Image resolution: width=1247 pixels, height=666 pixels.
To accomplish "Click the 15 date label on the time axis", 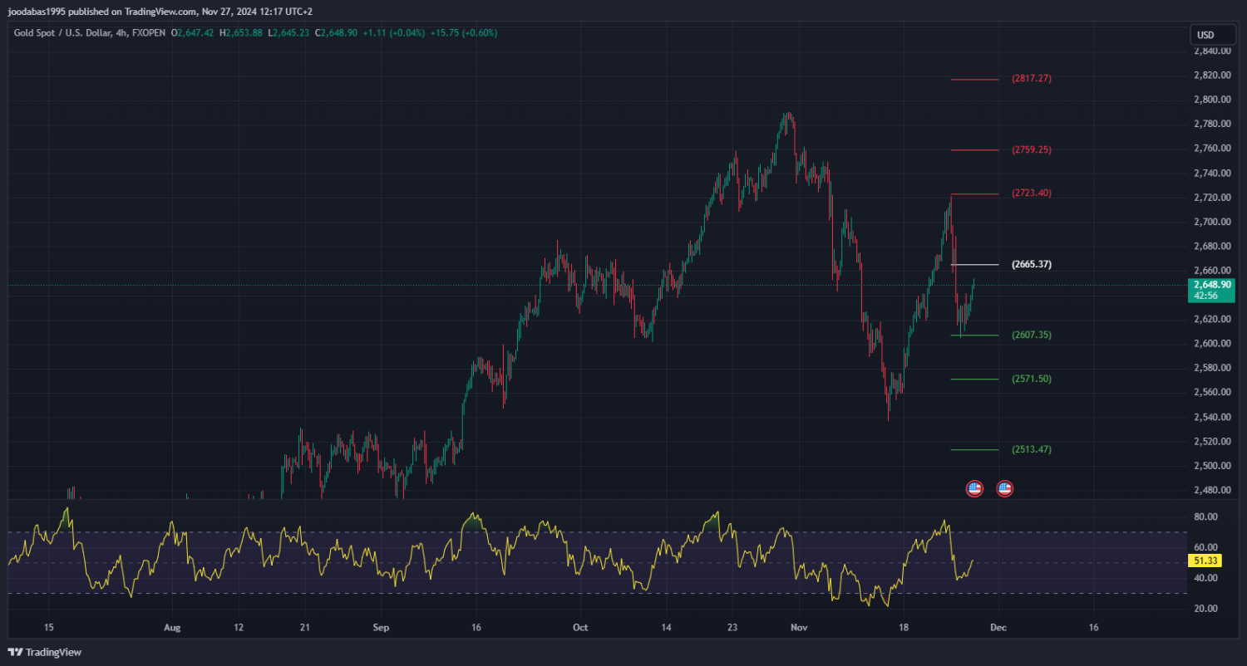I will click(48, 627).
